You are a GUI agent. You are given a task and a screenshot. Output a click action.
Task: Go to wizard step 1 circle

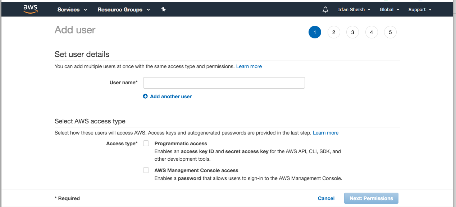click(x=315, y=32)
